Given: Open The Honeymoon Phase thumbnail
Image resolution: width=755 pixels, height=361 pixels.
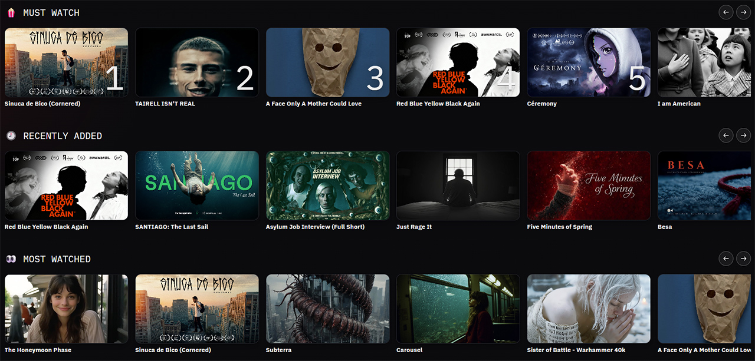Looking at the screenshot, I should [x=66, y=309].
